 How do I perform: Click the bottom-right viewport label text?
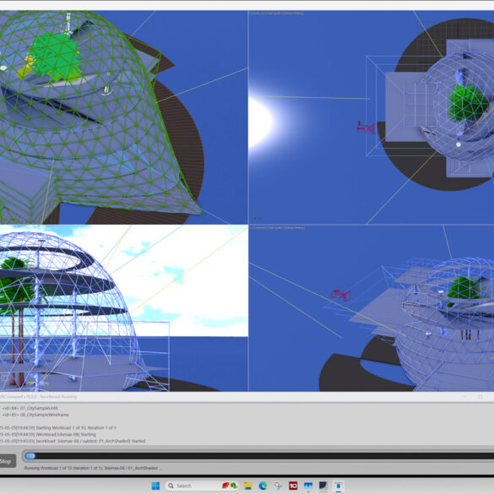(277, 227)
